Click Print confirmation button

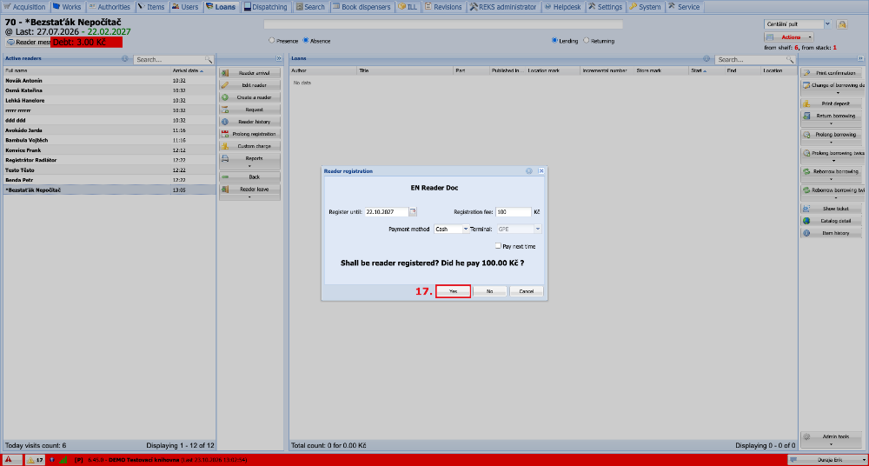click(833, 73)
